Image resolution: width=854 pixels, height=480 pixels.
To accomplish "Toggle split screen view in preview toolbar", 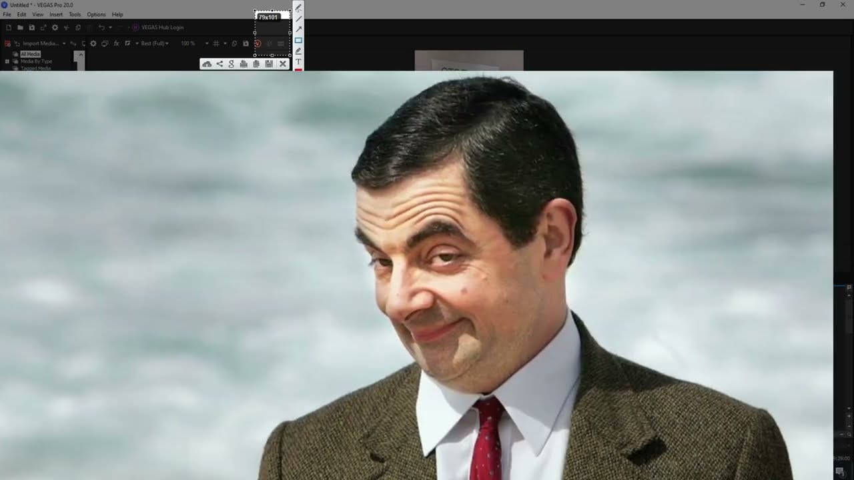I will pos(127,43).
